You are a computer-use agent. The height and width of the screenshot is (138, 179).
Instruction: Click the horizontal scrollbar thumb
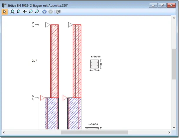[95, 132]
